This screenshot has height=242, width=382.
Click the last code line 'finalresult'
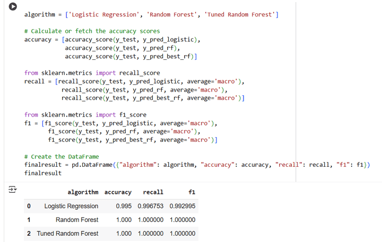pos(43,173)
